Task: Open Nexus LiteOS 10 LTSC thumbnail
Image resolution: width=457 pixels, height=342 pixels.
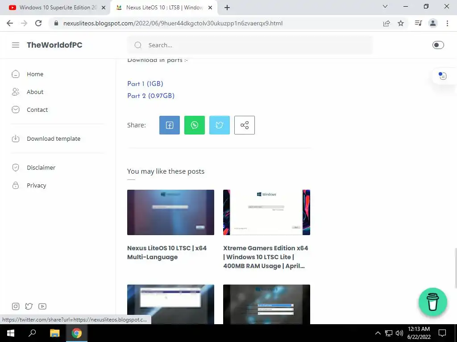Action: pyautogui.click(x=170, y=212)
